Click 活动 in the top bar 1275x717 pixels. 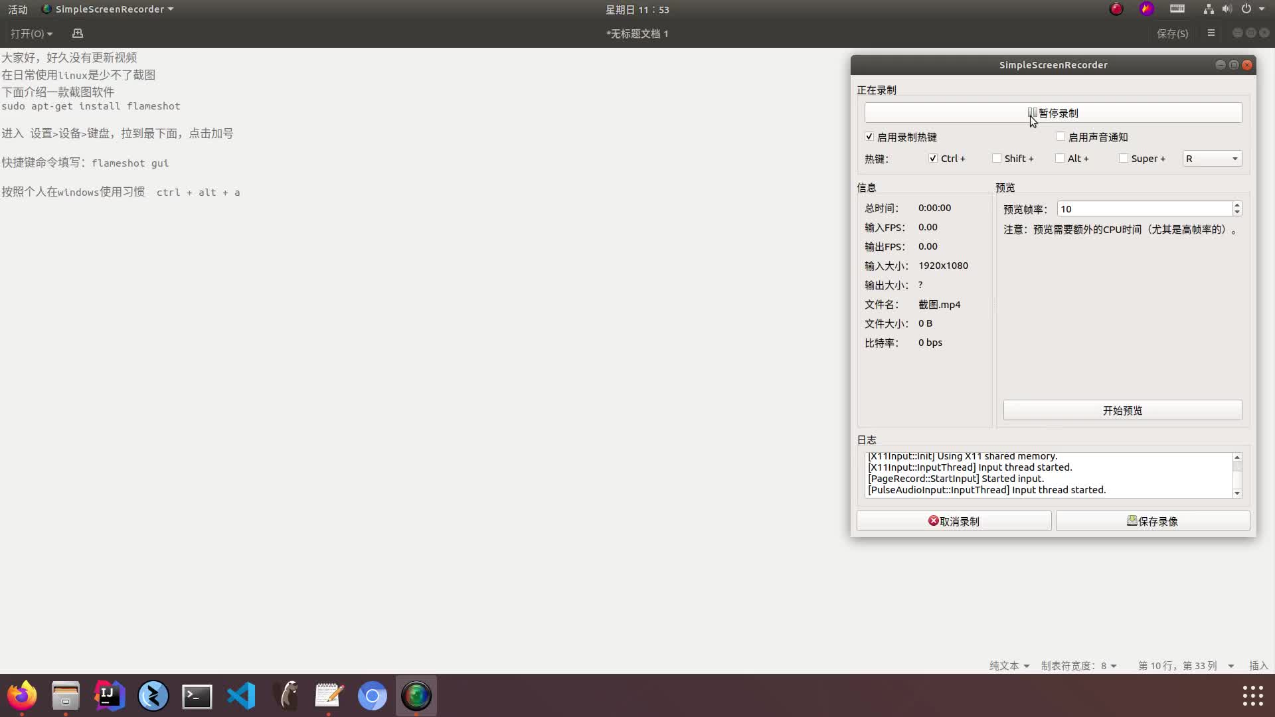pos(17,9)
